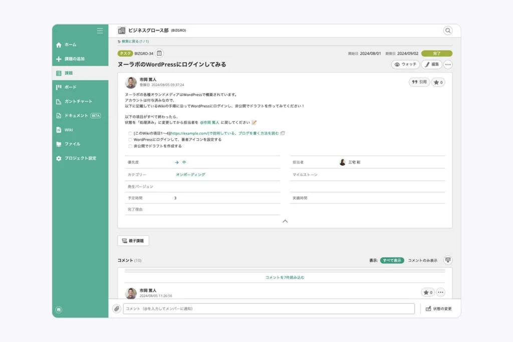Click the 開始日 2024/08/01 date

(370, 54)
